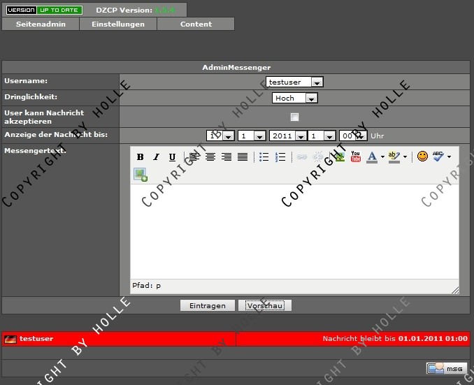This screenshot has height=385, width=474.
Task: Click the AdminMessenger heading
Action: click(236, 67)
